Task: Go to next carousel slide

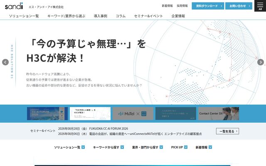Action: click(261, 62)
